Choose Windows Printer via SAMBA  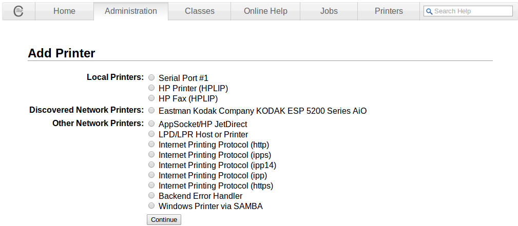point(151,206)
